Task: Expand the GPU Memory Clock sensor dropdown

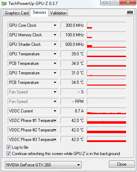Action: (x=55, y=35)
